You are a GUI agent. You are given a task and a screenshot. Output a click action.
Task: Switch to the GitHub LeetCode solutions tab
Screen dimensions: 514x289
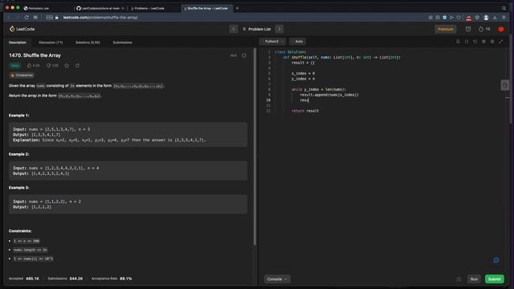click(x=100, y=8)
